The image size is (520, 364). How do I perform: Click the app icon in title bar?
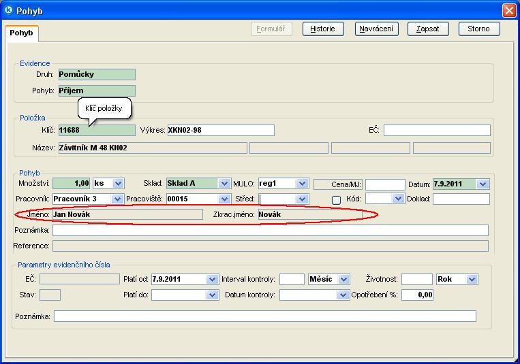tap(8, 11)
